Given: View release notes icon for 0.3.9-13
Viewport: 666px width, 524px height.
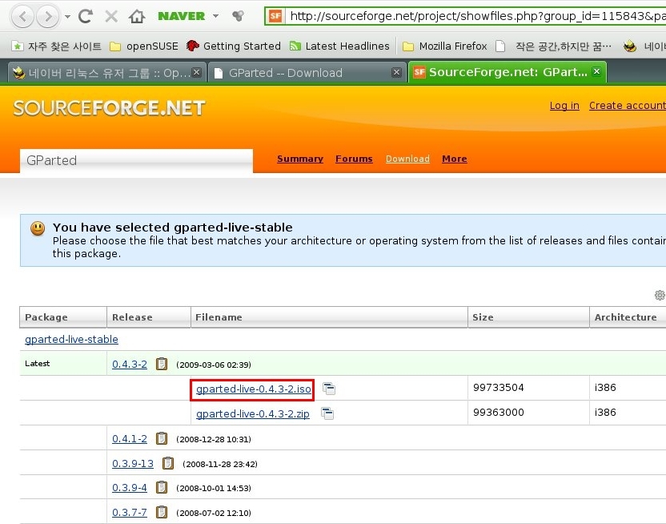Looking at the screenshot, I should click(168, 463).
